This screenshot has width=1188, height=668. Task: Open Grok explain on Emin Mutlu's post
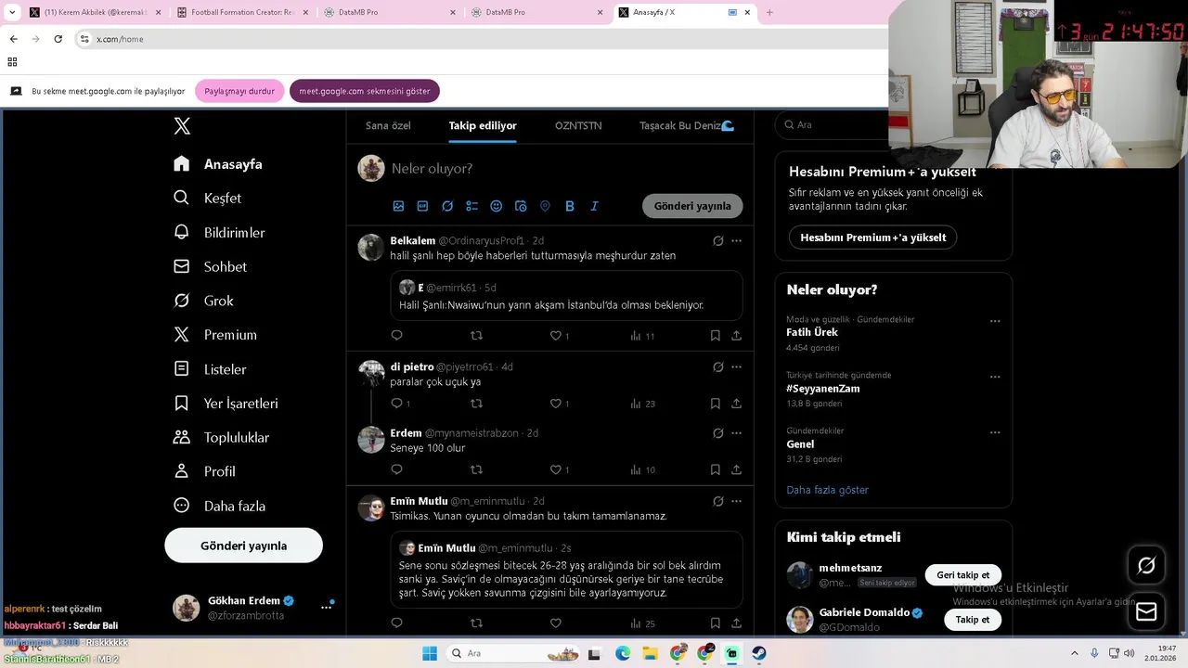pyautogui.click(x=717, y=501)
